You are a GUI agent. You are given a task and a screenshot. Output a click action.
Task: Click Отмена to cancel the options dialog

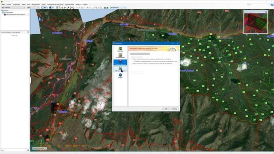tap(175, 109)
